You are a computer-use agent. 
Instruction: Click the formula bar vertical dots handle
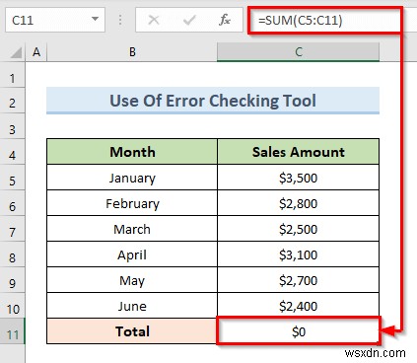(x=120, y=20)
